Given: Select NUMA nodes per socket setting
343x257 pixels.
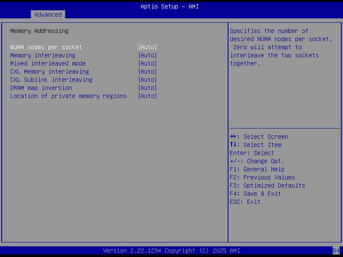Looking at the screenshot, I should pos(46,47).
